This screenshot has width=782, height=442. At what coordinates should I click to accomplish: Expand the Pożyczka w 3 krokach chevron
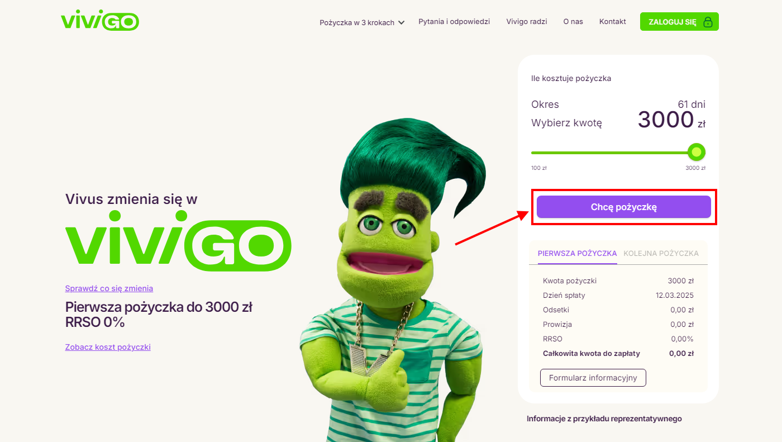click(x=401, y=23)
